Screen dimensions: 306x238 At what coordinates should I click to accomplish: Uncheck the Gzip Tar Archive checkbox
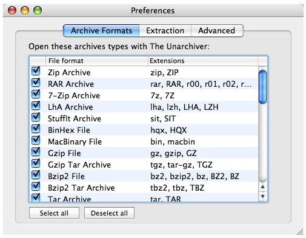pos(36,163)
